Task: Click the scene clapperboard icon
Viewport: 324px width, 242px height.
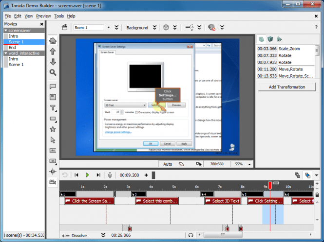Action: click(64, 27)
